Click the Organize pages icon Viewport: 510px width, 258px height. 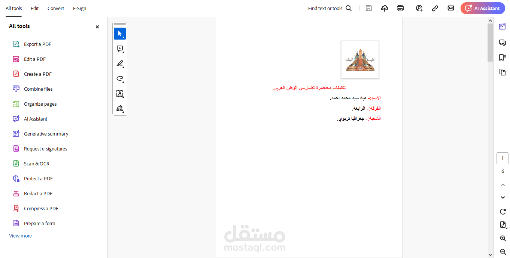[x=16, y=104]
